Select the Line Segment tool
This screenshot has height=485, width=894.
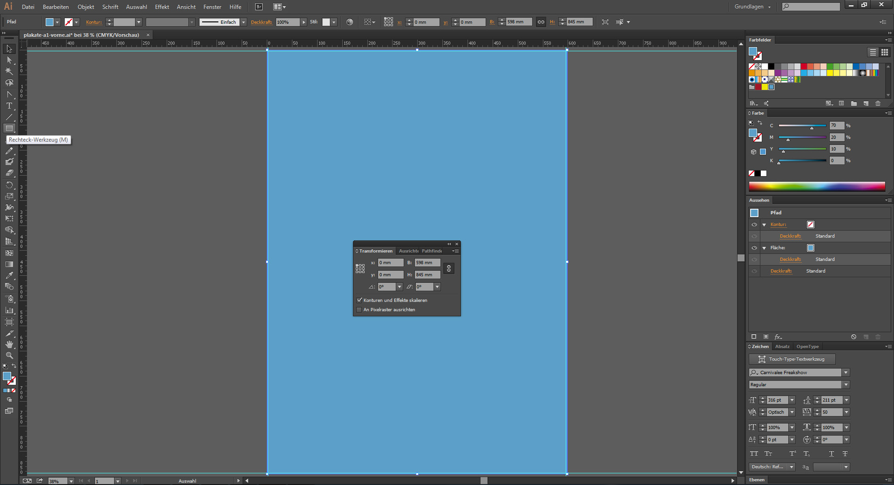click(9, 117)
